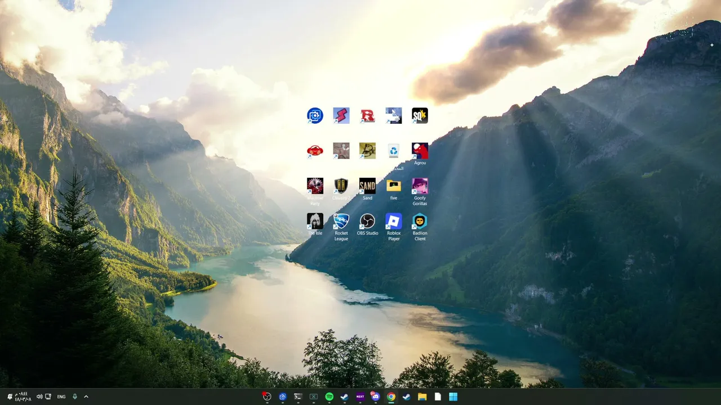Expand the hidden tray icons chevron
Image resolution: width=721 pixels, height=405 pixels.
[x=86, y=397]
